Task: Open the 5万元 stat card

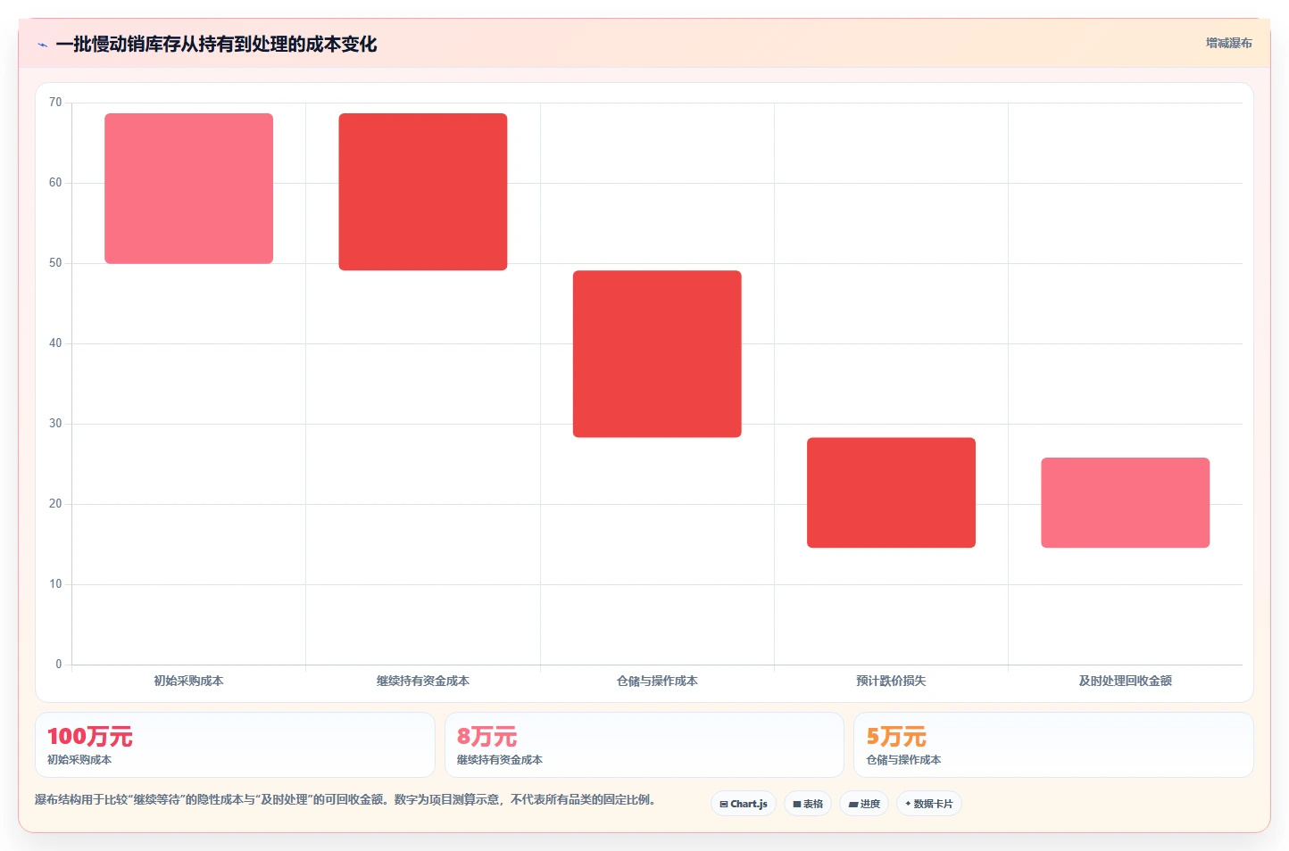Action: (1053, 745)
